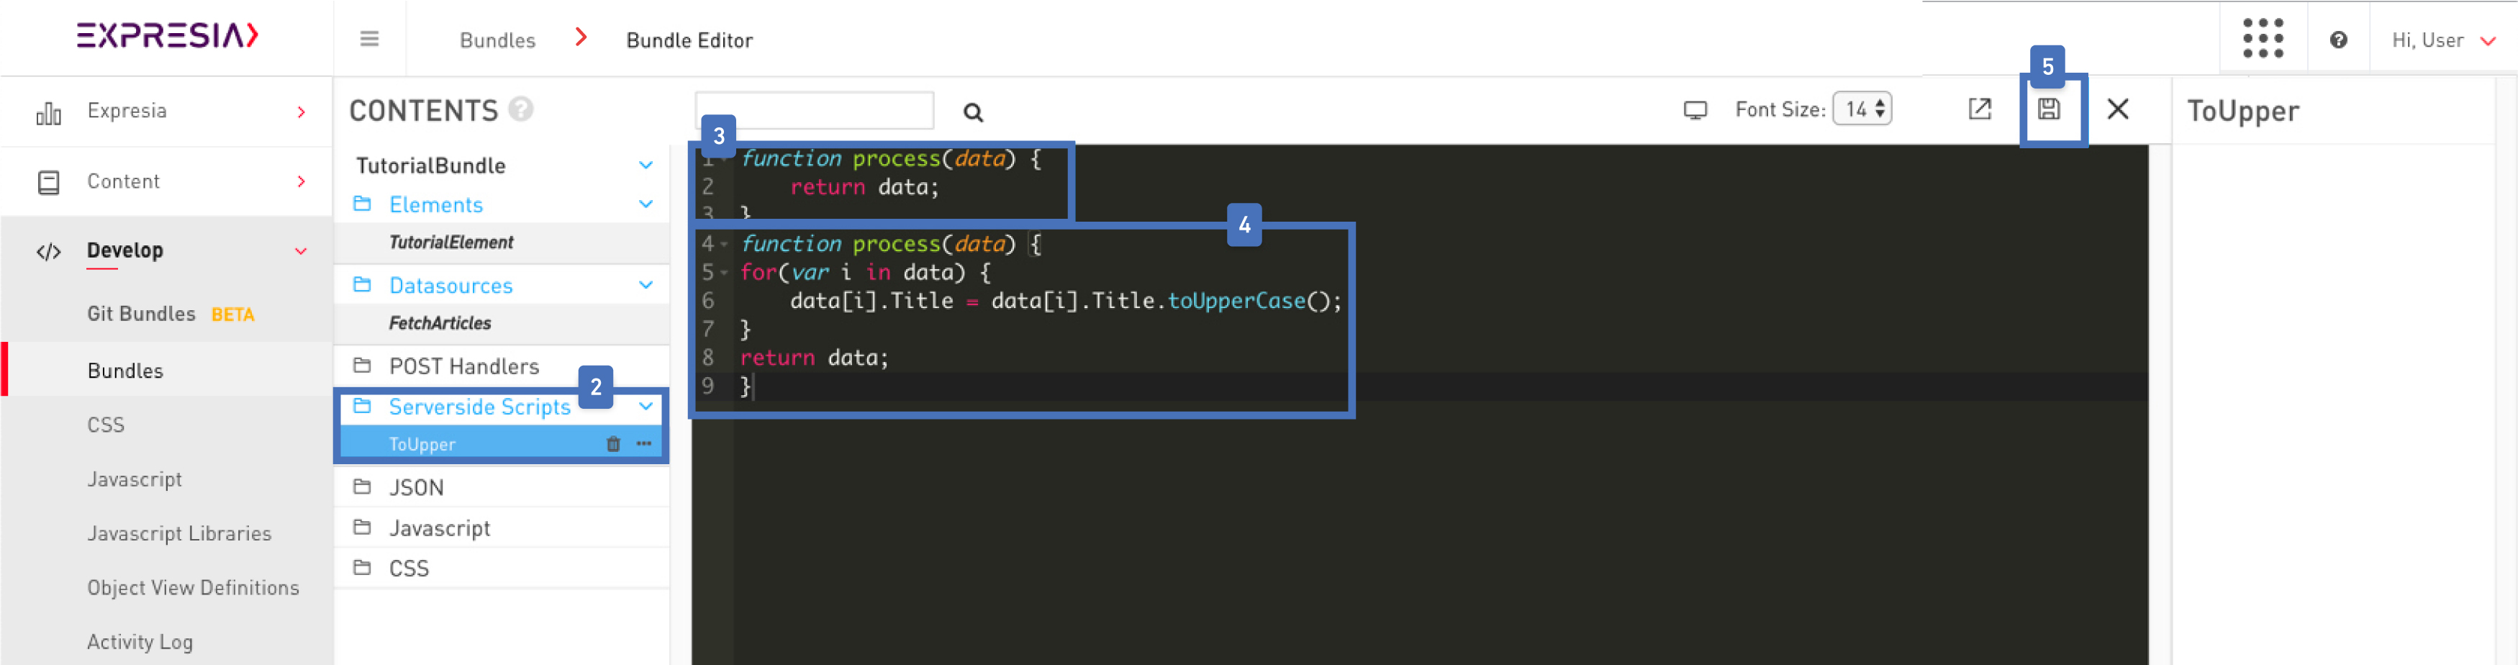Click the search magnifier icon
Screen dimensions: 2518x665
tap(973, 112)
